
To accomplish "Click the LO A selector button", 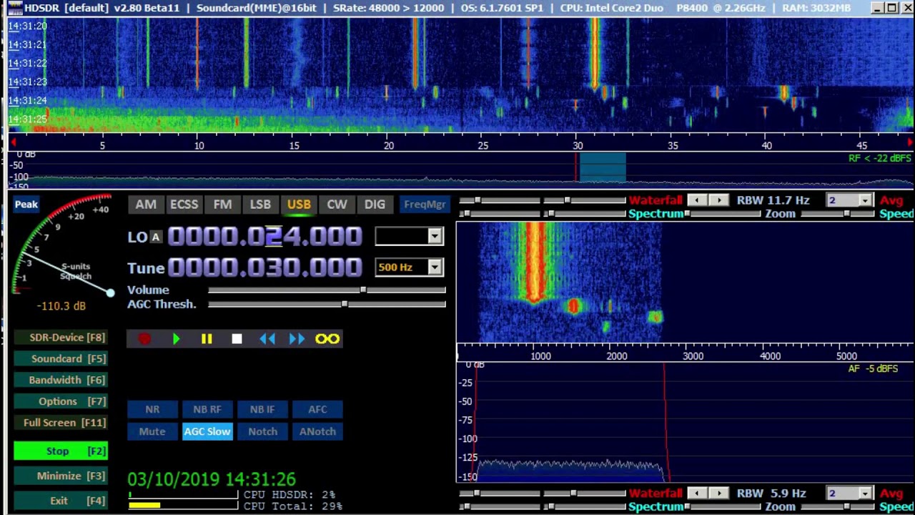I will tap(156, 237).
